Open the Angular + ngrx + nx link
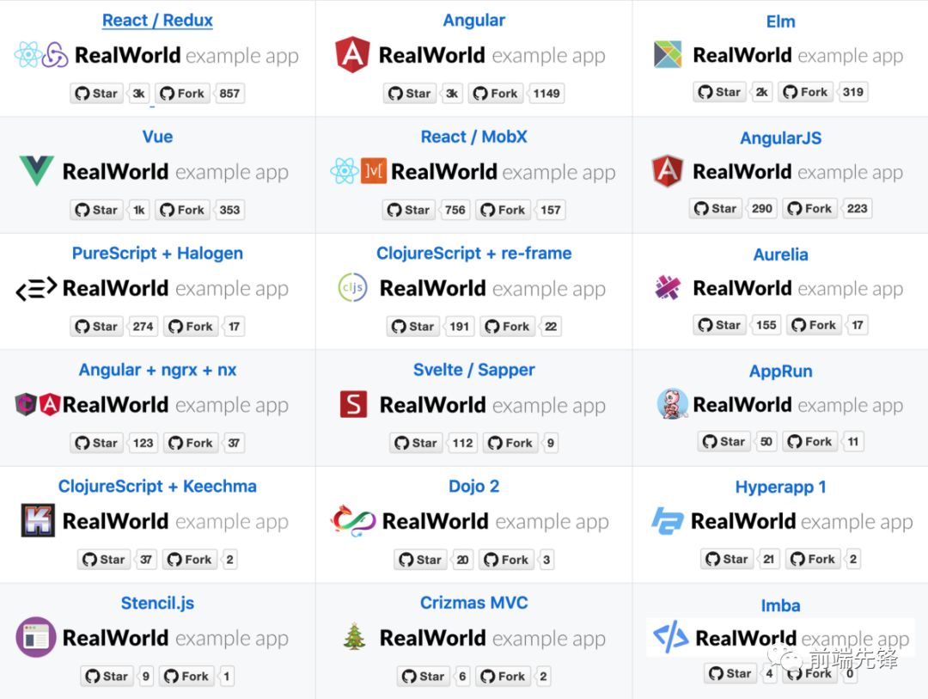 coord(157,371)
